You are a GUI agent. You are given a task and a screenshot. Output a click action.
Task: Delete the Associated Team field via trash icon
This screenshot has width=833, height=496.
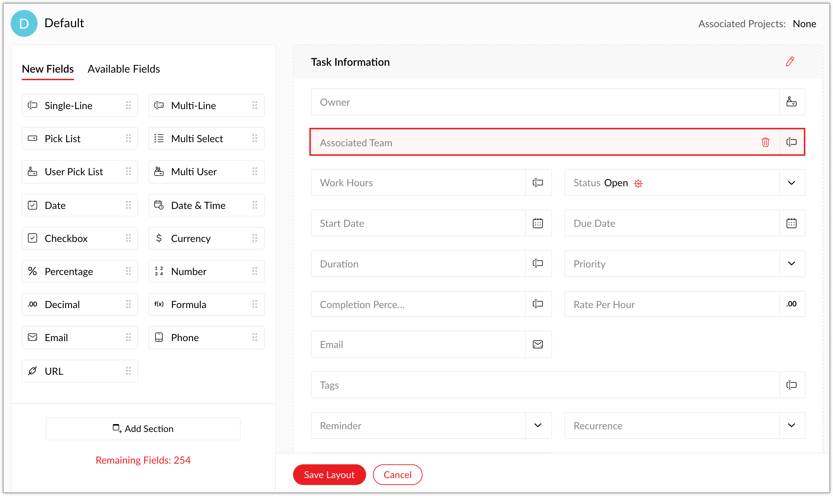pyautogui.click(x=765, y=142)
